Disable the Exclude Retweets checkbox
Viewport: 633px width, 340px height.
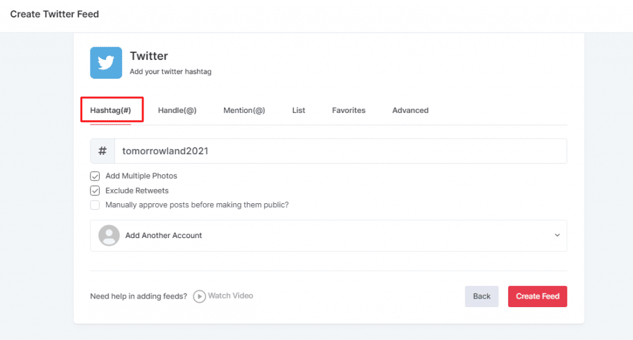[x=95, y=191]
